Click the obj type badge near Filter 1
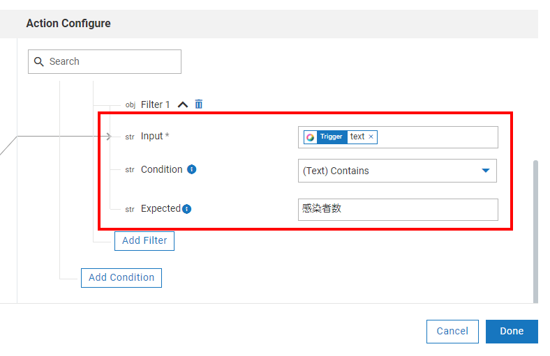550x356 pixels. pos(130,105)
